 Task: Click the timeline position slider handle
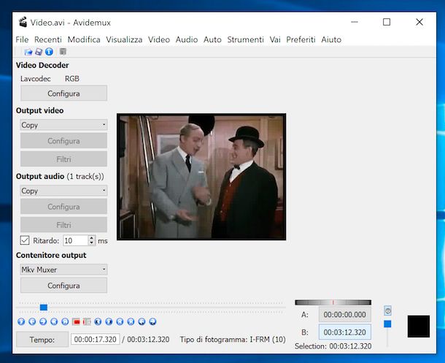[x=44, y=307]
